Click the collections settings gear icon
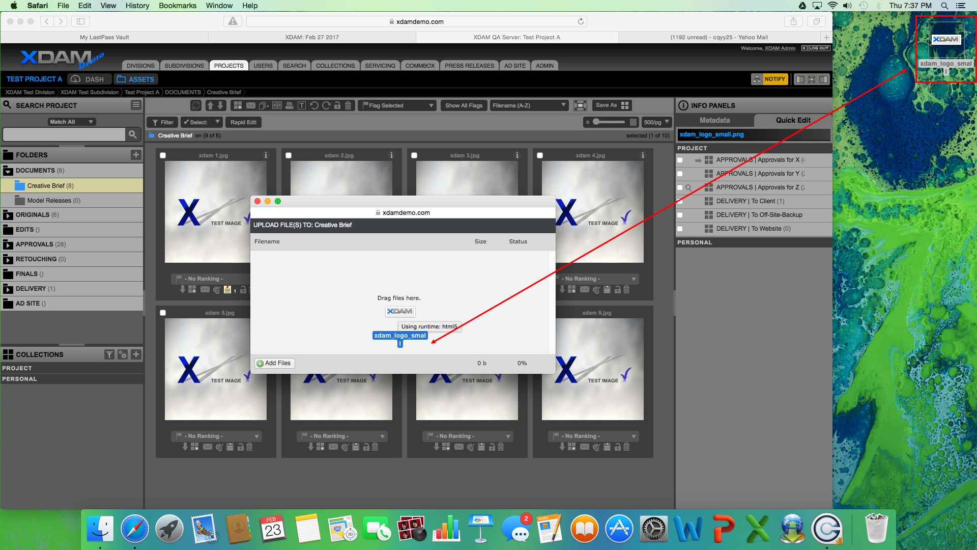977x550 pixels. pyautogui.click(x=123, y=354)
